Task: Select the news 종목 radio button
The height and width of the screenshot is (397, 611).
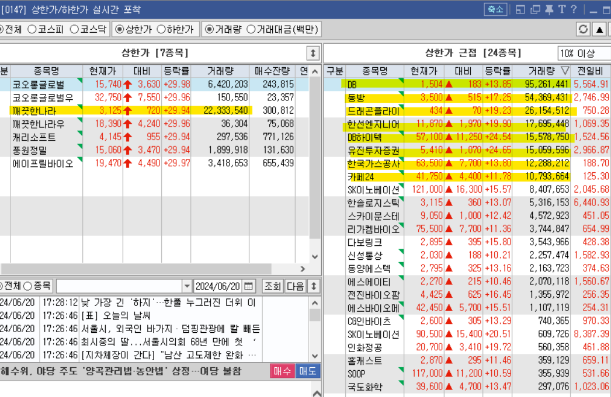Action: tap(37, 286)
